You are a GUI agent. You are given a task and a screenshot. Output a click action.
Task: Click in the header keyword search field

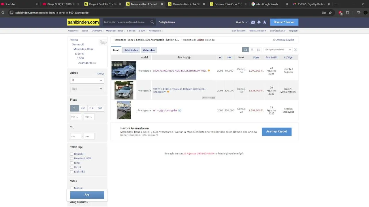[x=125, y=22]
